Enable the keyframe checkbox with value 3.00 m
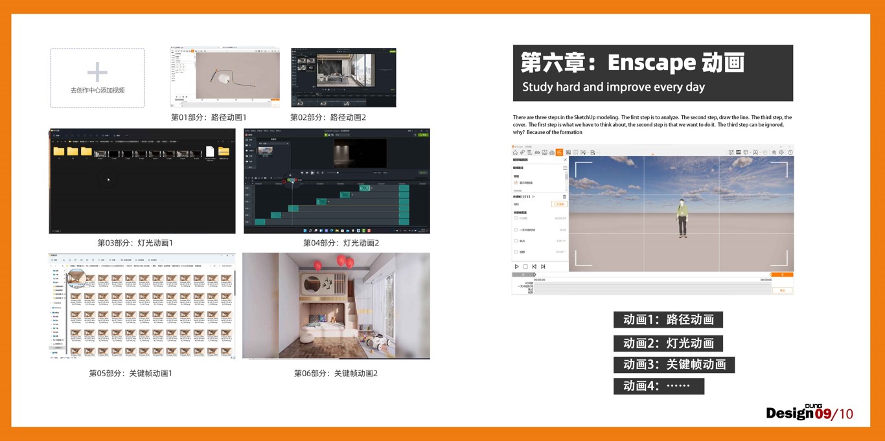 516,241
